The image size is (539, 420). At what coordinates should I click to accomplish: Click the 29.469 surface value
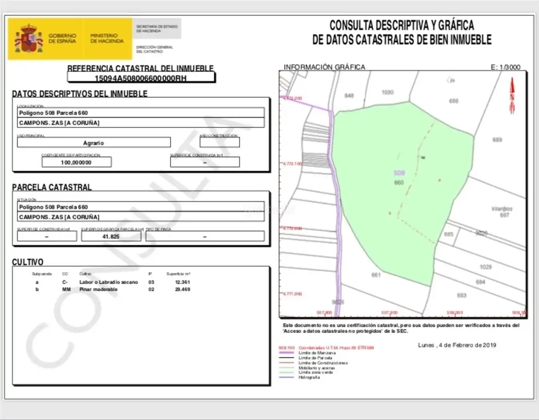pyautogui.click(x=182, y=289)
